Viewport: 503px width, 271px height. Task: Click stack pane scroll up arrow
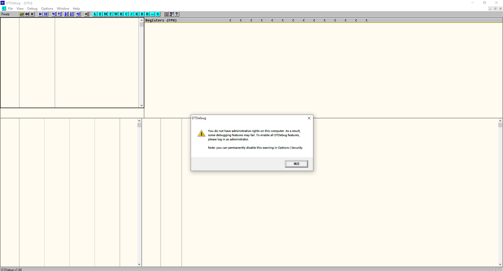click(x=500, y=121)
